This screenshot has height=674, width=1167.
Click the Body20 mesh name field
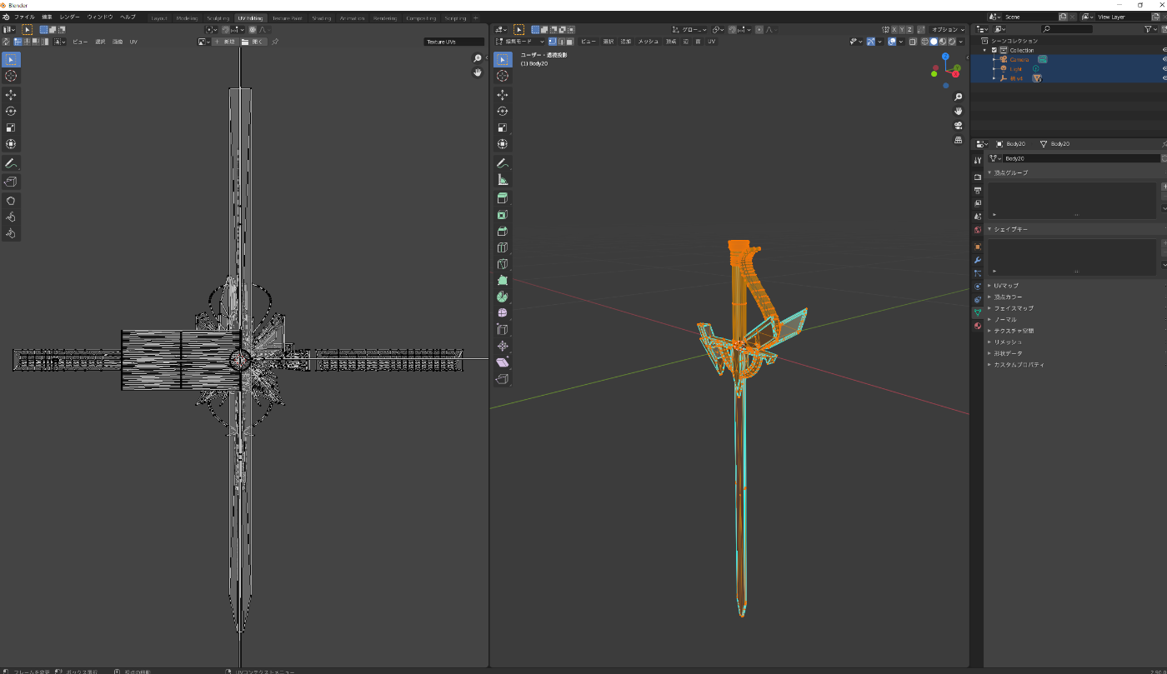click(1075, 158)
